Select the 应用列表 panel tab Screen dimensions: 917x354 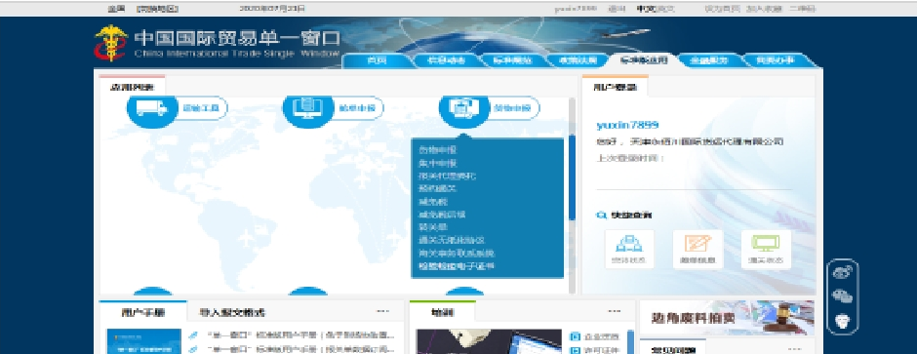tap(132, 87)
